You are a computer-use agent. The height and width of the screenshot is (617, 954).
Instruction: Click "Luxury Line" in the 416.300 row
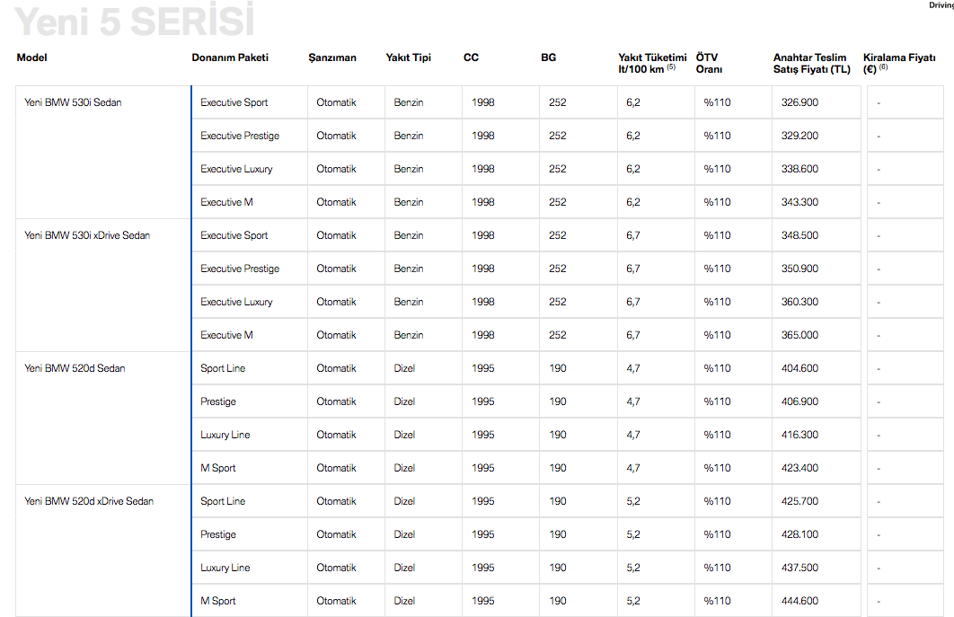[x=225, y=435]
